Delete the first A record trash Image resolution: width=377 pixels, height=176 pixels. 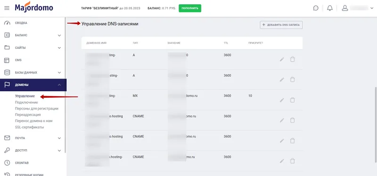[292, 59]
